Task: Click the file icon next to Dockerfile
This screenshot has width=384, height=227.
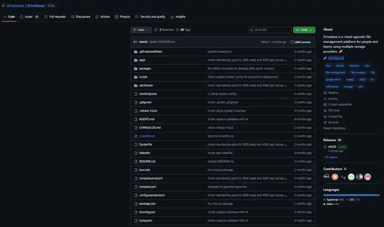Action: [136, 144]
